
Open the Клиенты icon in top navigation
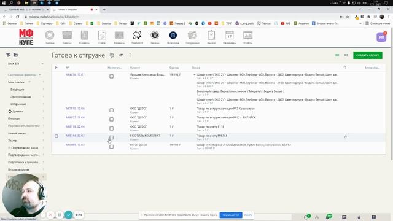click(84, 35)
